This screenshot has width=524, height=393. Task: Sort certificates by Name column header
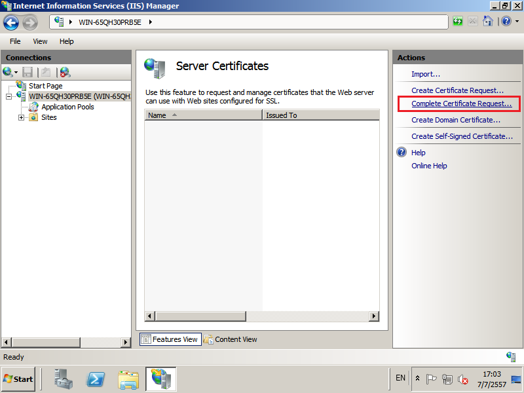click(203, 115)
